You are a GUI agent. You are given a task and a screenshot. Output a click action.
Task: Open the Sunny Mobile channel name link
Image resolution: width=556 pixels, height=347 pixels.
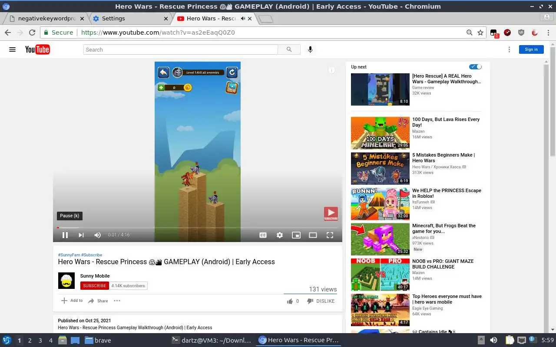coord(95,276)
